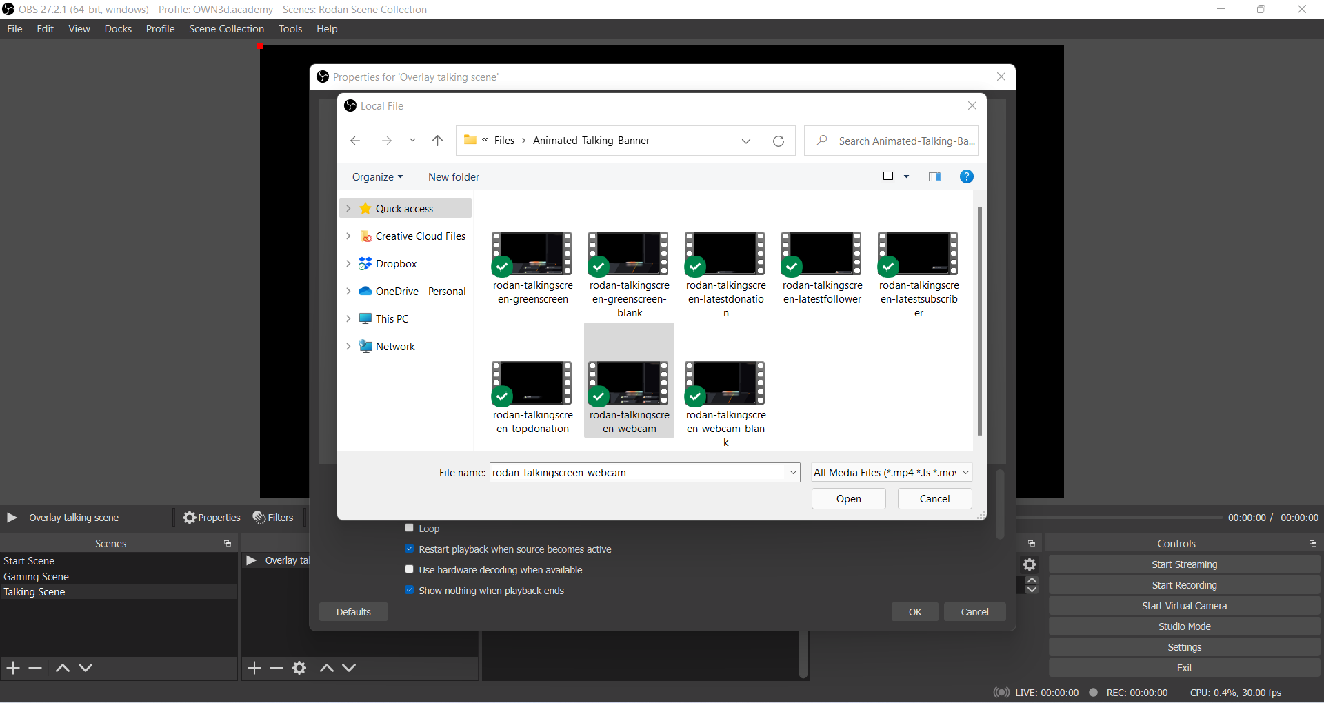Open the All Media Files type dropdown
The image size is (1324, 703).
(892, 473)
